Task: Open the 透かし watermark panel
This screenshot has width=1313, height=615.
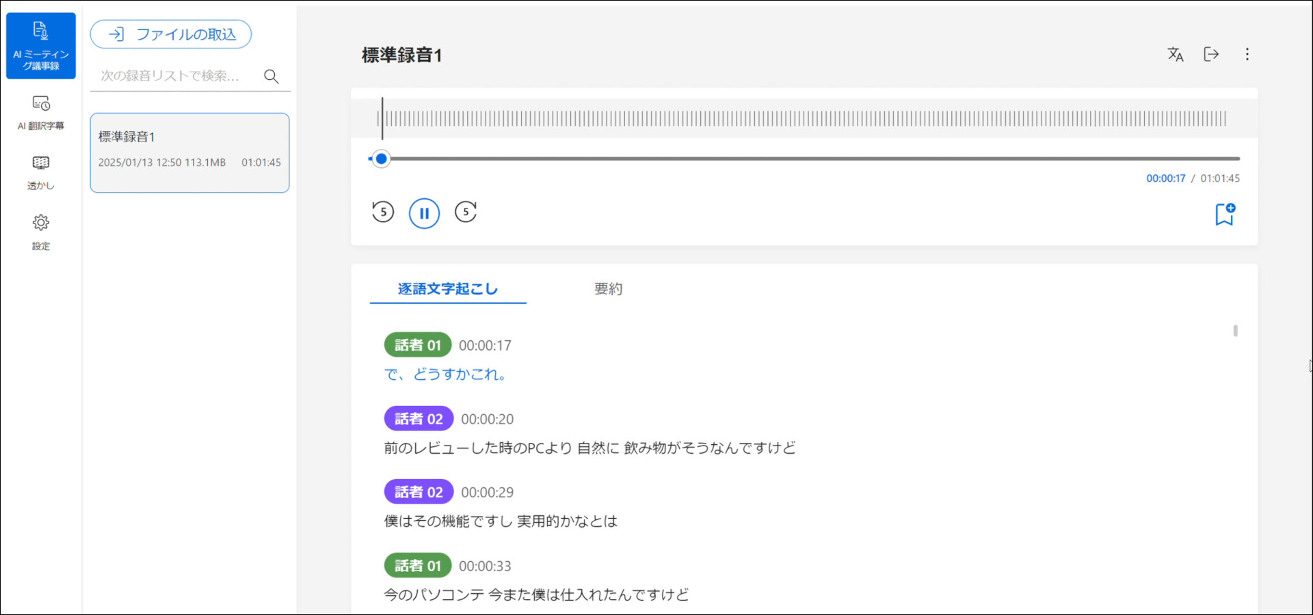Action: click(41, 172)
